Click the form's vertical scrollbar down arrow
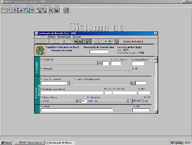Image resolution: width=192 pixels, height=145 pixels. [156, 112]
